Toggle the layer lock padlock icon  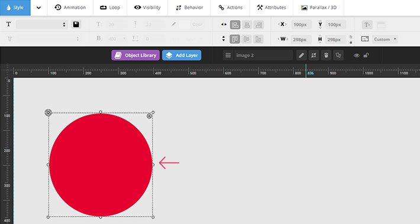[x=366, y=56]
